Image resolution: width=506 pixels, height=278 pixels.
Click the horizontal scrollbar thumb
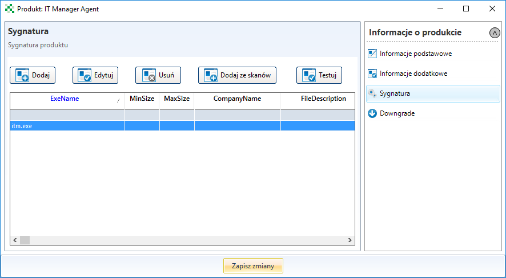tap(25, 240)
